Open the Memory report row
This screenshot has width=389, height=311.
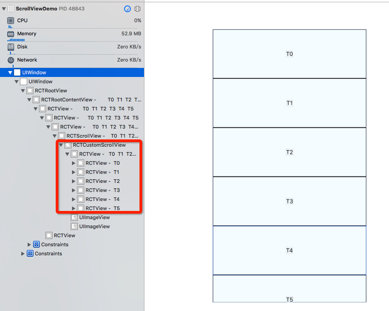[72, 35]
